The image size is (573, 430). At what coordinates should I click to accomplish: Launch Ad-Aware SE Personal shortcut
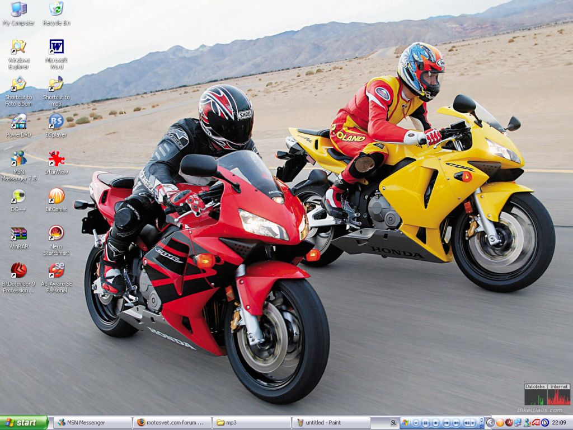click(57, 278)
